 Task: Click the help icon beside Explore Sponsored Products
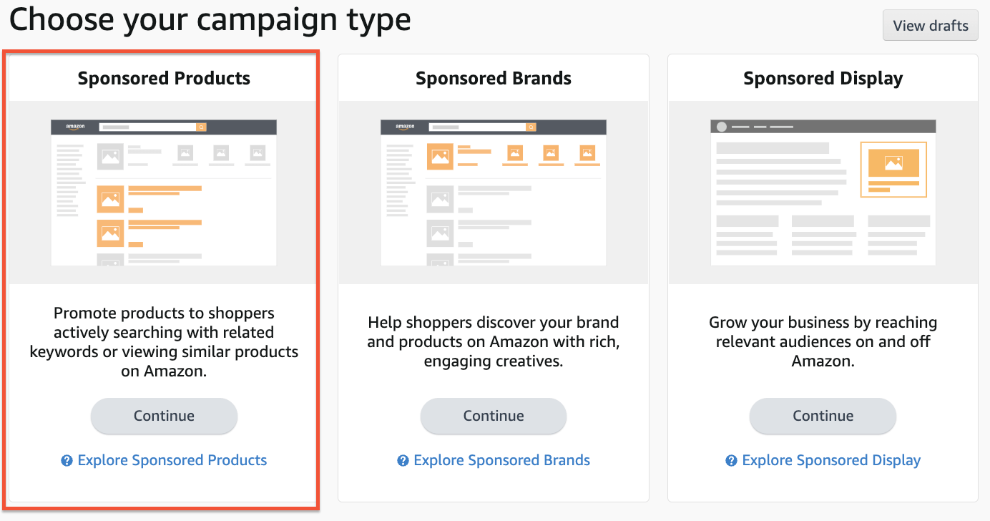pyautogui.click(x=65, y=460)
